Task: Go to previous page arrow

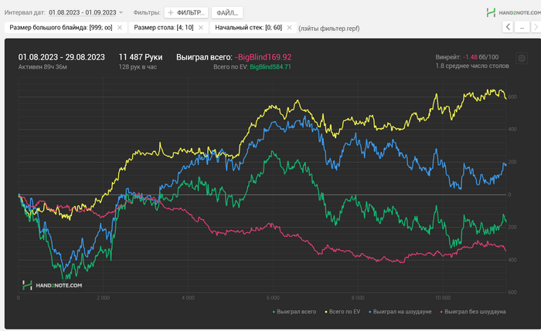Action: click(x=508, y=27)
